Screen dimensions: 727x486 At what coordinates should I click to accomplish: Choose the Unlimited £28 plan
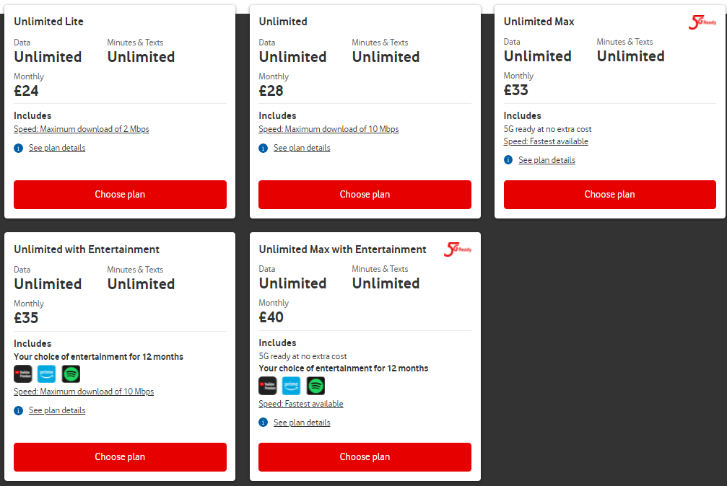point(365,195)
